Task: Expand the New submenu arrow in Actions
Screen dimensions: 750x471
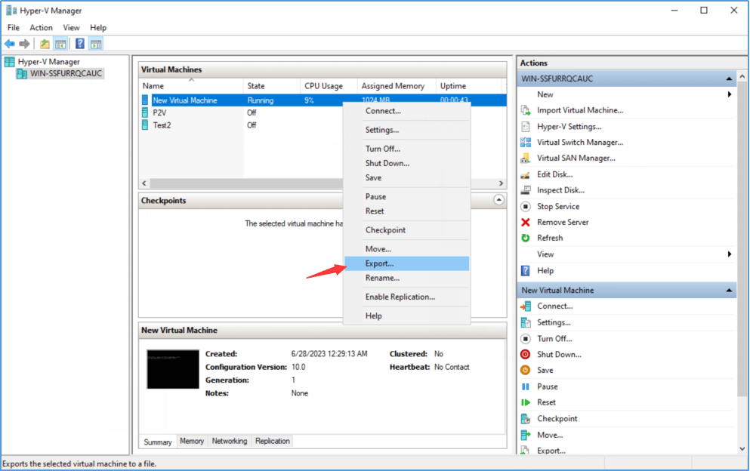Action: point(730,94)
